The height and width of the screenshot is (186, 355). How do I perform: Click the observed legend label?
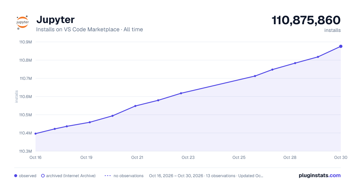click(x=28, y=176)
